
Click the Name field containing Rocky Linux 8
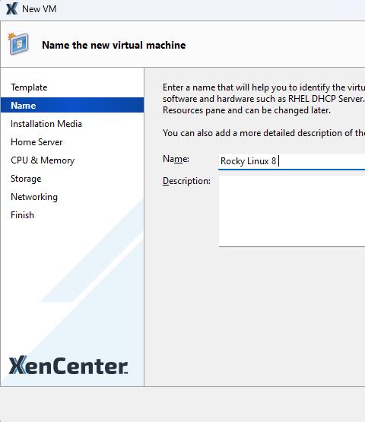[292, 161]
